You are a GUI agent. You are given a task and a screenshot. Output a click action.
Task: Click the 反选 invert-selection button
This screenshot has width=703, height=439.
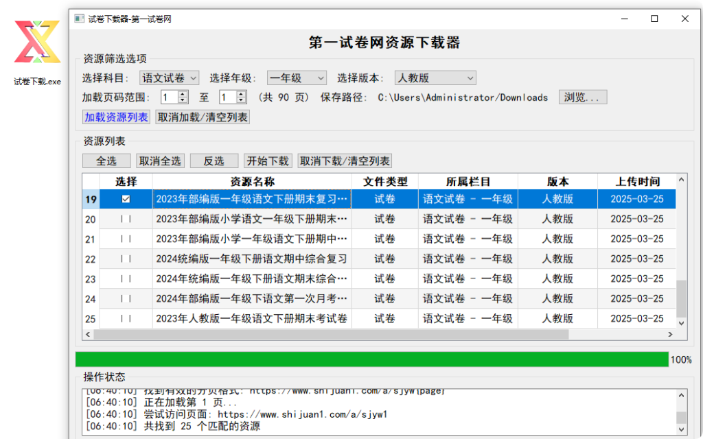tap(214, 161)
